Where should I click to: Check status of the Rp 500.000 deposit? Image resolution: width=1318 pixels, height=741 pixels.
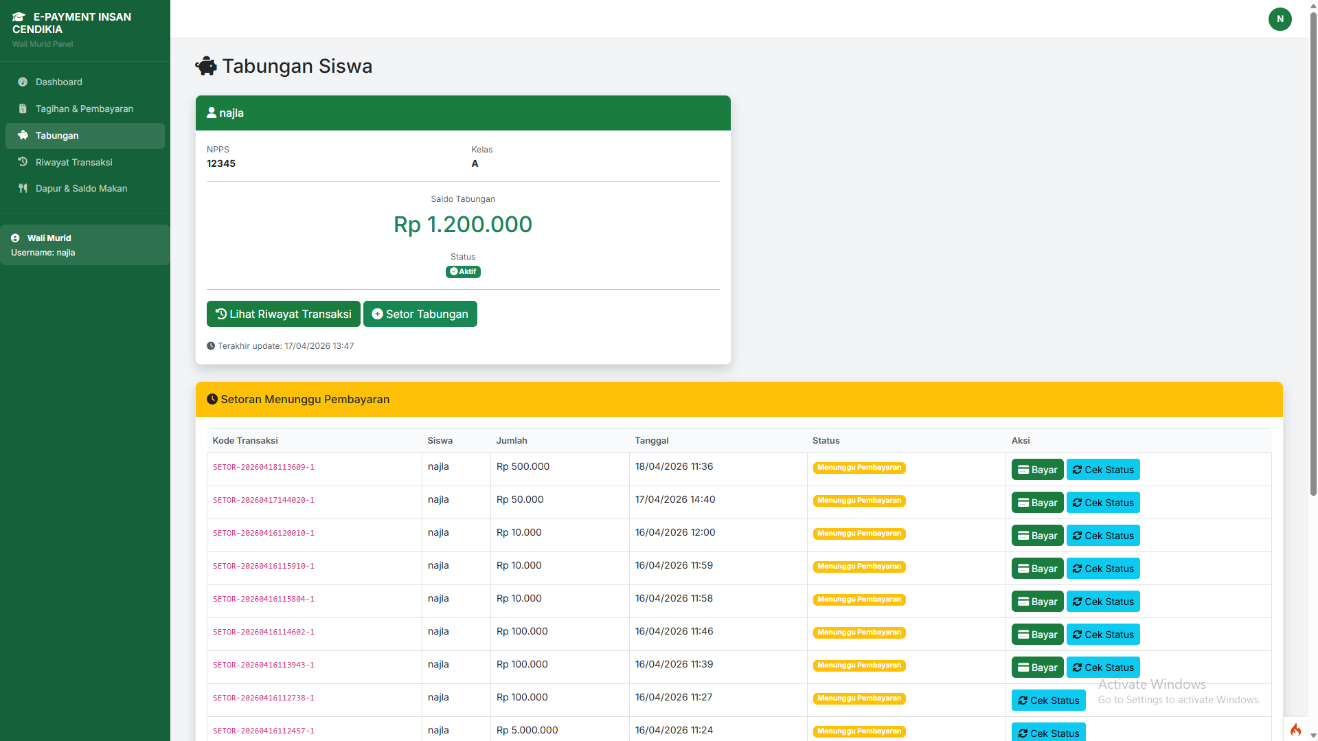1103,470
